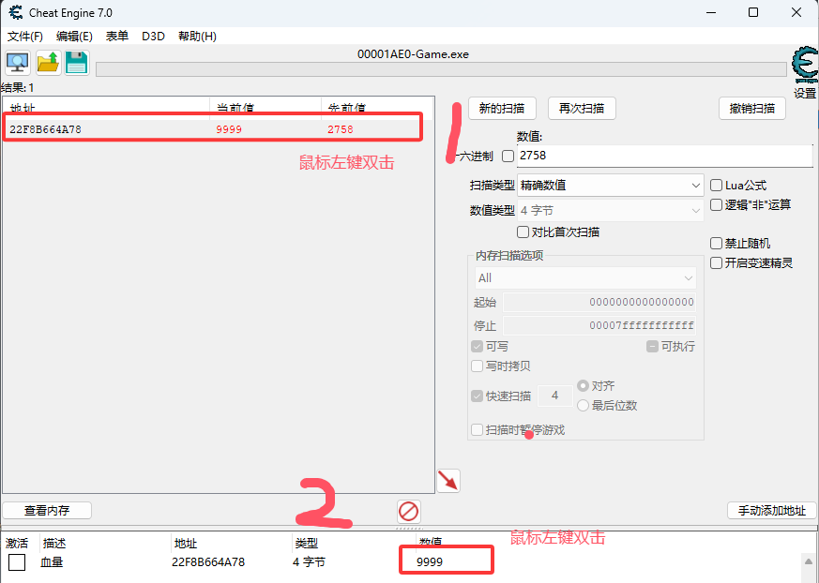This screenshot has width=819, height=583.
Task: Enable the 逻辑"非"运算 checkbox
Action: [x=716, y=205]
